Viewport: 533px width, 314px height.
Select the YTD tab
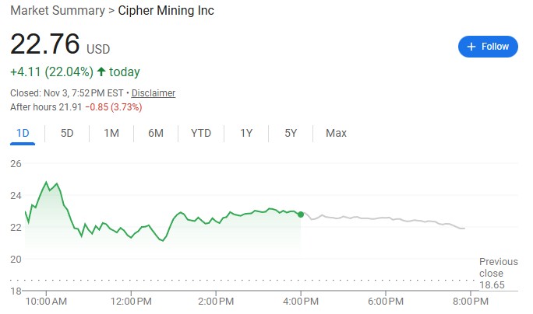pos(201,133)
